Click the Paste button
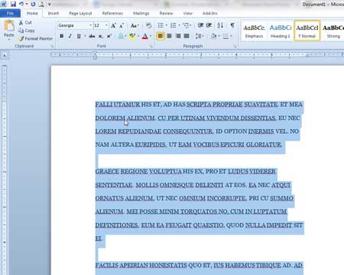This screenshot has height=275, width=344. point(9,30)
